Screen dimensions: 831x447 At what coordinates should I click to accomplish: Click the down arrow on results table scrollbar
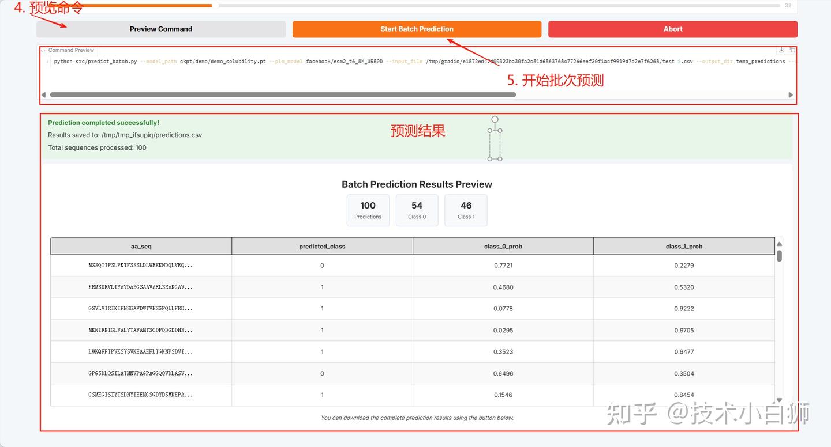780,399
